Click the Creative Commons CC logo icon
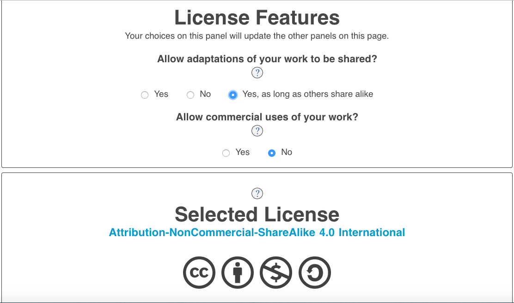The image size is (514, 303). [199, 273]
